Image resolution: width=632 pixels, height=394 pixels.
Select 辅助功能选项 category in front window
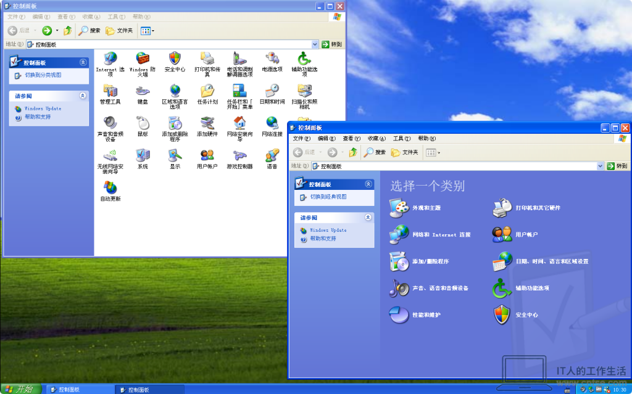point(521,288)
